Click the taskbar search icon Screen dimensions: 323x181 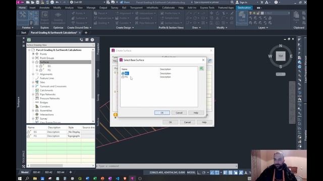[x=27, y=178]
